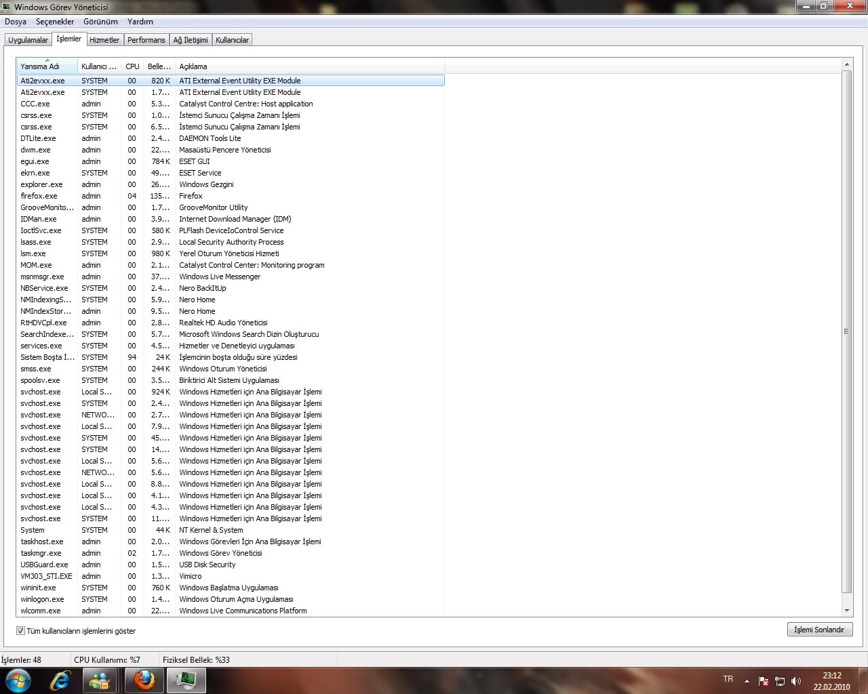Screen dimensions: 868x694
Task: Select the taskhost.exe process
Action: pos(231,542)
